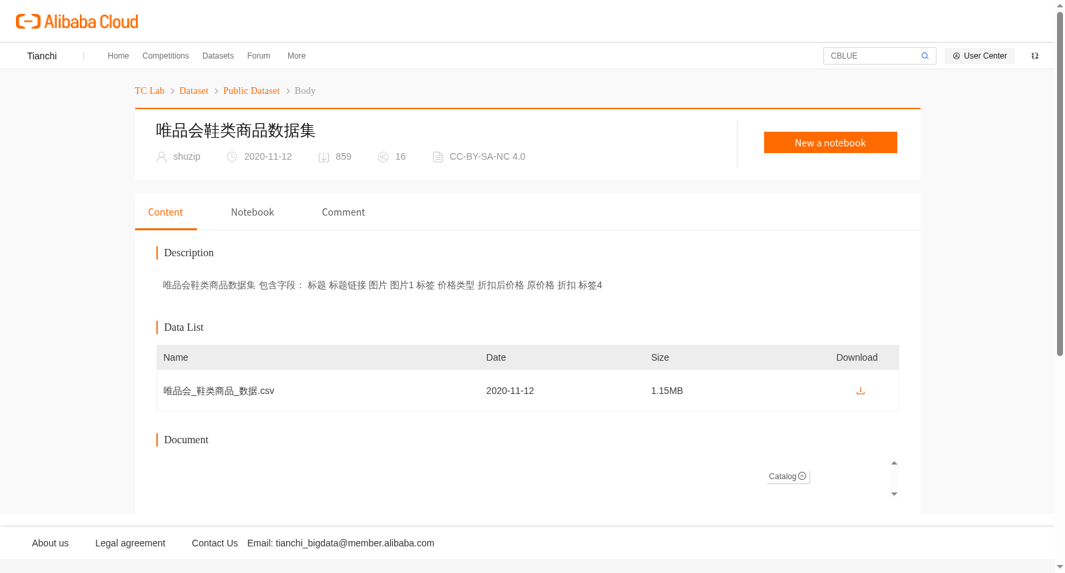Click the Alibaba Cloud logo
The width and height of the screenshot is (1065, 573).
tap(77, 22)
